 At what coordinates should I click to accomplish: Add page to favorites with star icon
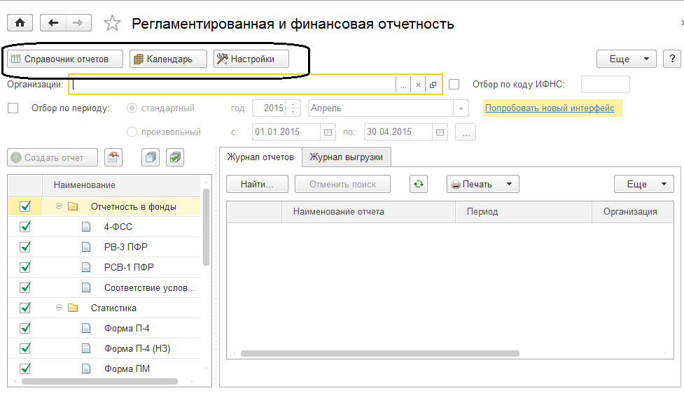tap(112, 24)
